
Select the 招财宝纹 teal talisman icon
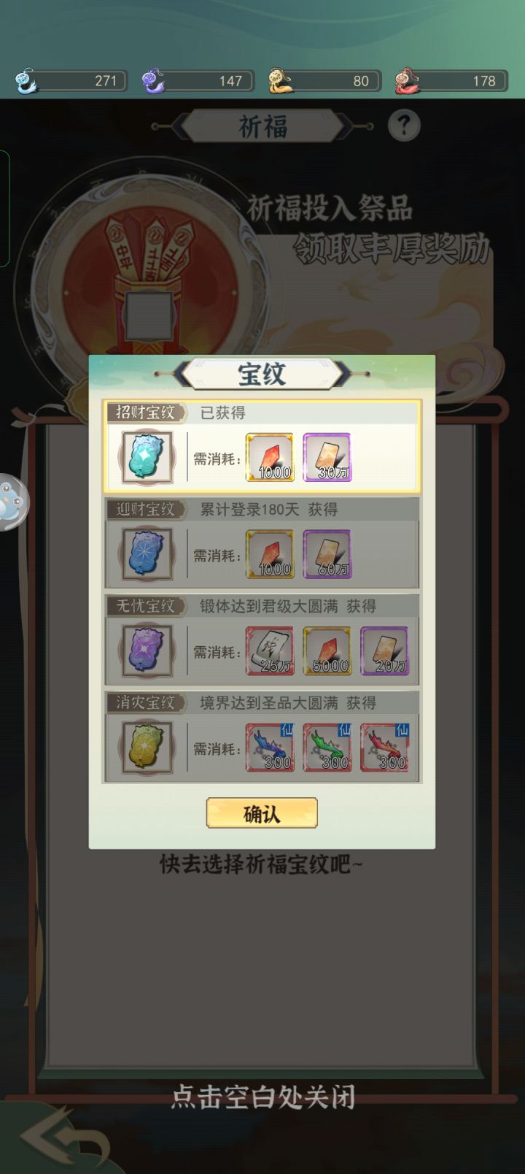pyautogui.click(x=147, y=458)
